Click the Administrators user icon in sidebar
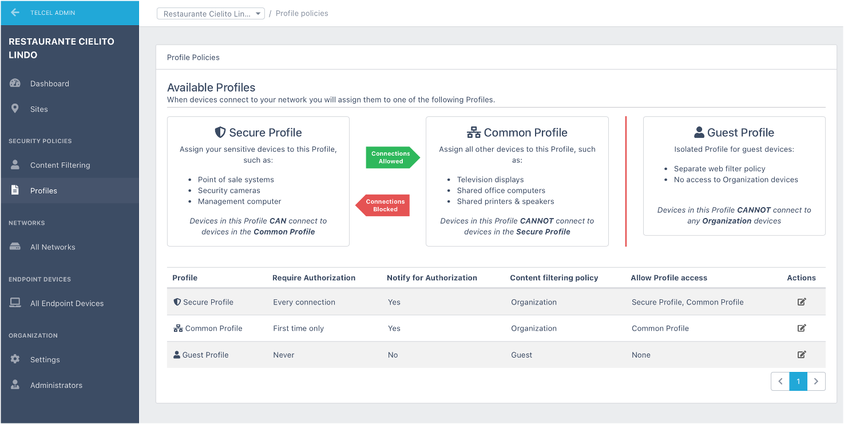The width and height of the screenshot is (844, 424). (15, 385)
